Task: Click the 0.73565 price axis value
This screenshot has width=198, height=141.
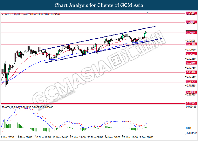Action: pyautogui.click(x=191, y=41)
